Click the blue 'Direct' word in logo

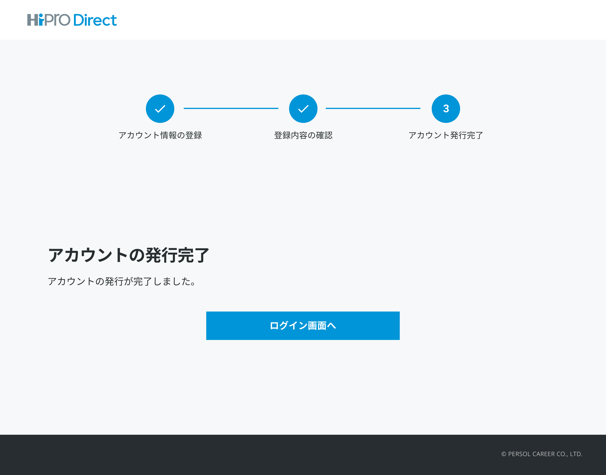95,20
